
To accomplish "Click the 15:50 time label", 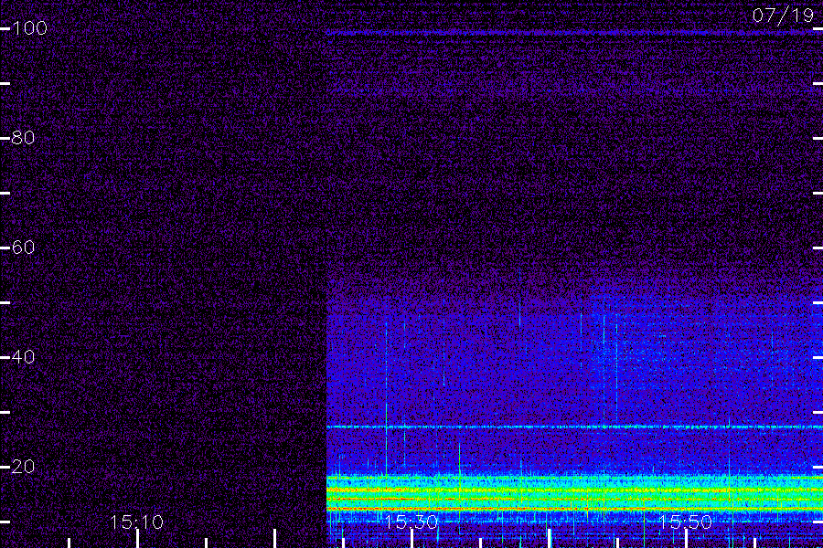I will 685,522.
